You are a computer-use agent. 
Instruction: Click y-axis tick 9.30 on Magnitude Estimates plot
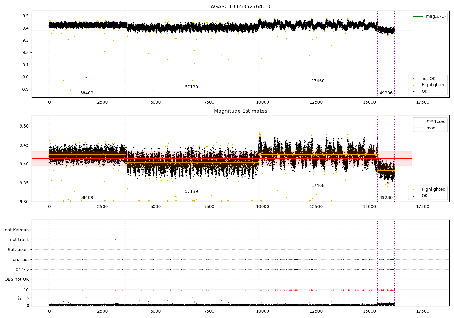pos(24,202)
